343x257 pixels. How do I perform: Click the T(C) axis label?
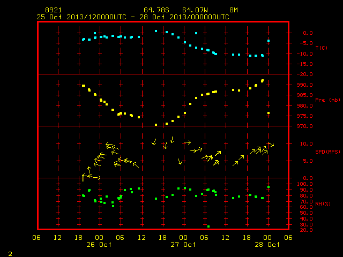[x=322, y=48]
